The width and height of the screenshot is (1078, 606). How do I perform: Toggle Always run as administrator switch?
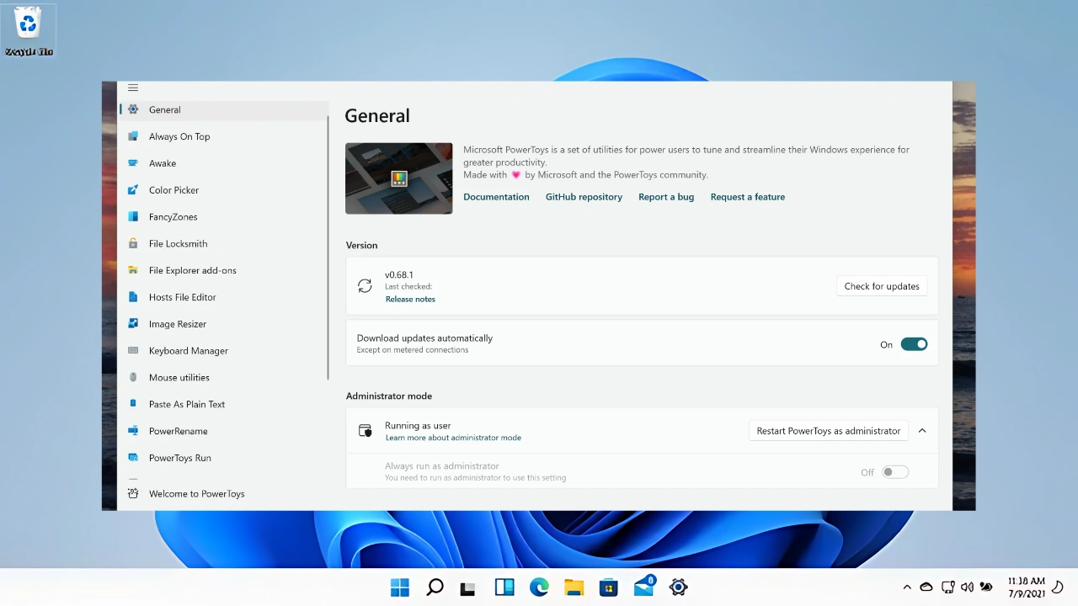(895, 472)
